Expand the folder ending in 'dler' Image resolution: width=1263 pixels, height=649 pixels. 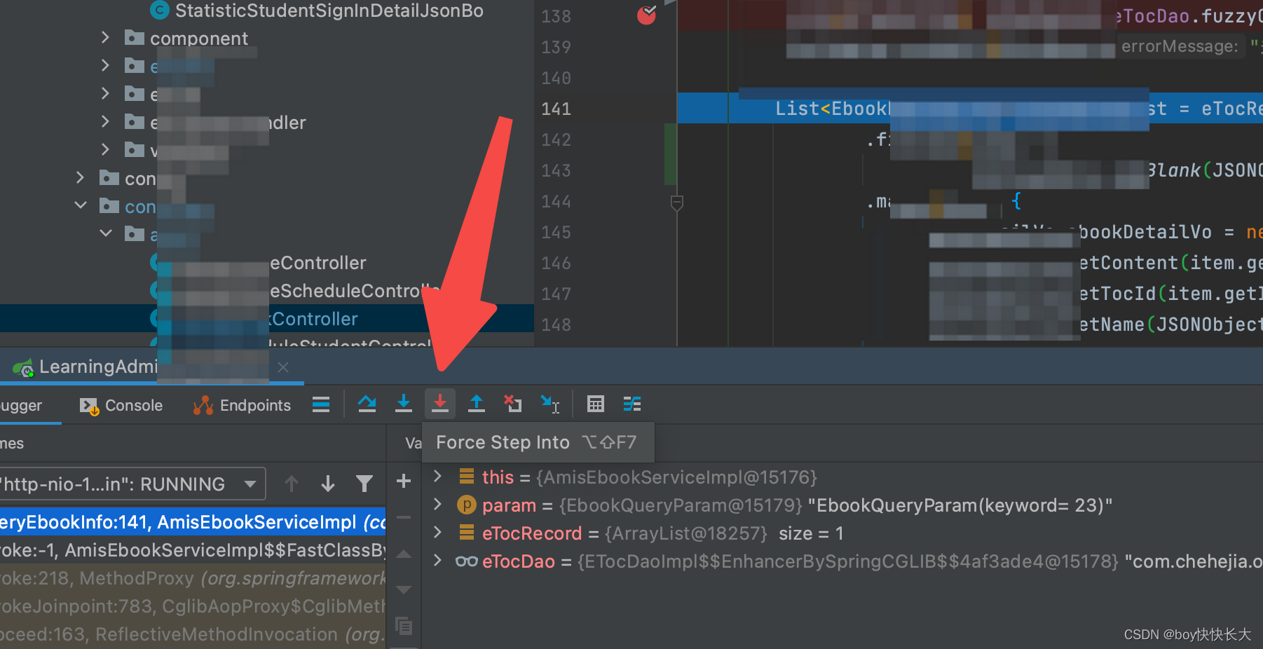105,121
